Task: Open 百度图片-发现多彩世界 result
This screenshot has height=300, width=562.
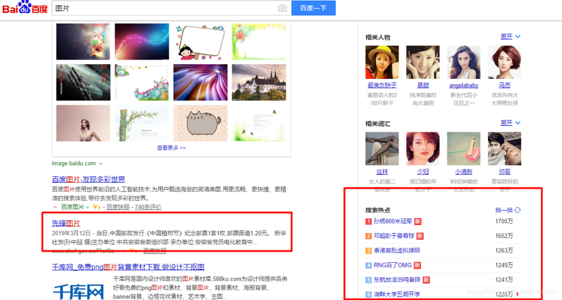Action: click(x=89, y=179)
